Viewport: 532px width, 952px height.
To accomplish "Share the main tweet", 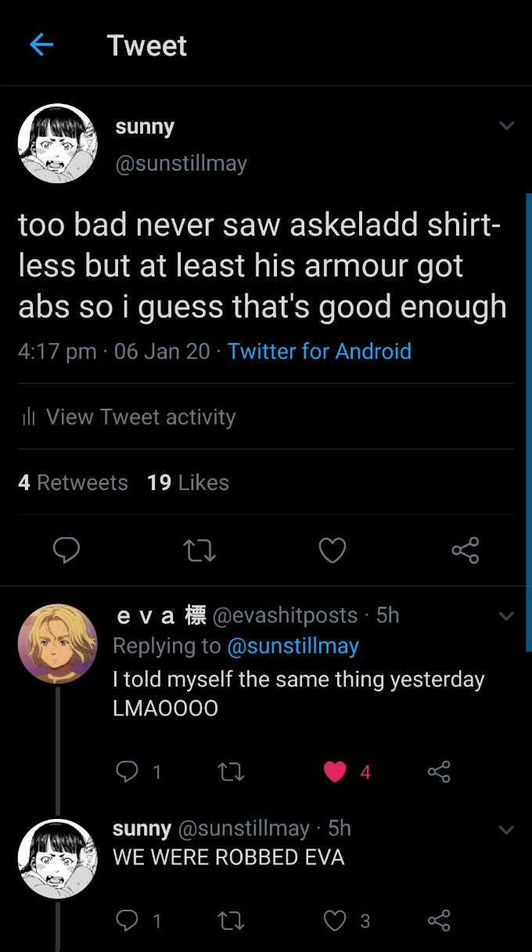I will coord(465,550).
